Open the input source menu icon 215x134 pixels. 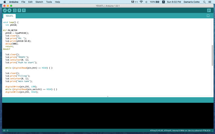[163, 2]
